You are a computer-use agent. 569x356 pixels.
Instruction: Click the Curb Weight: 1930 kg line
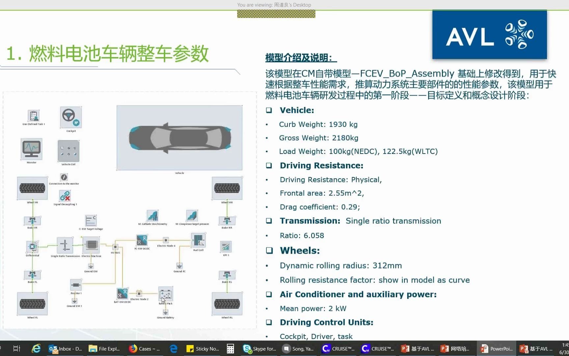[x=318, y=124]
